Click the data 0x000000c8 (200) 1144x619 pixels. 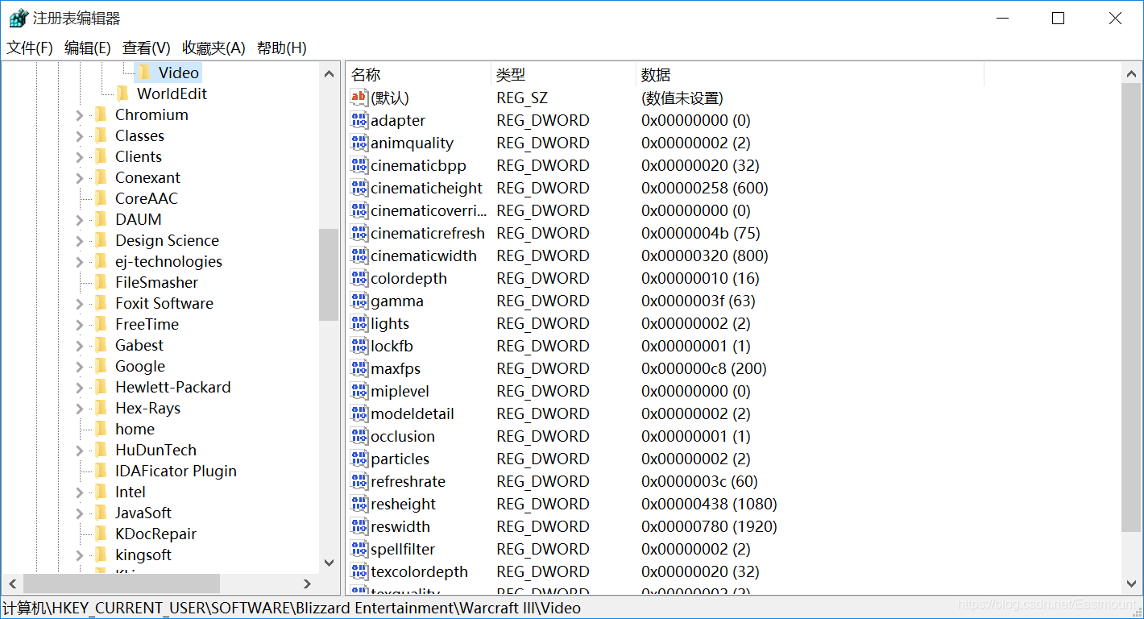pos(704,368)
